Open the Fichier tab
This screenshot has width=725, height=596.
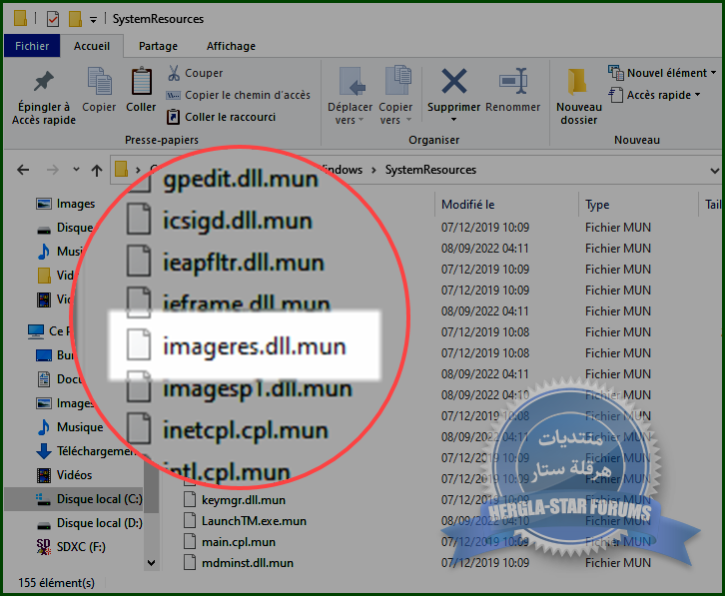pyautogui.click(x=32, y=46)
